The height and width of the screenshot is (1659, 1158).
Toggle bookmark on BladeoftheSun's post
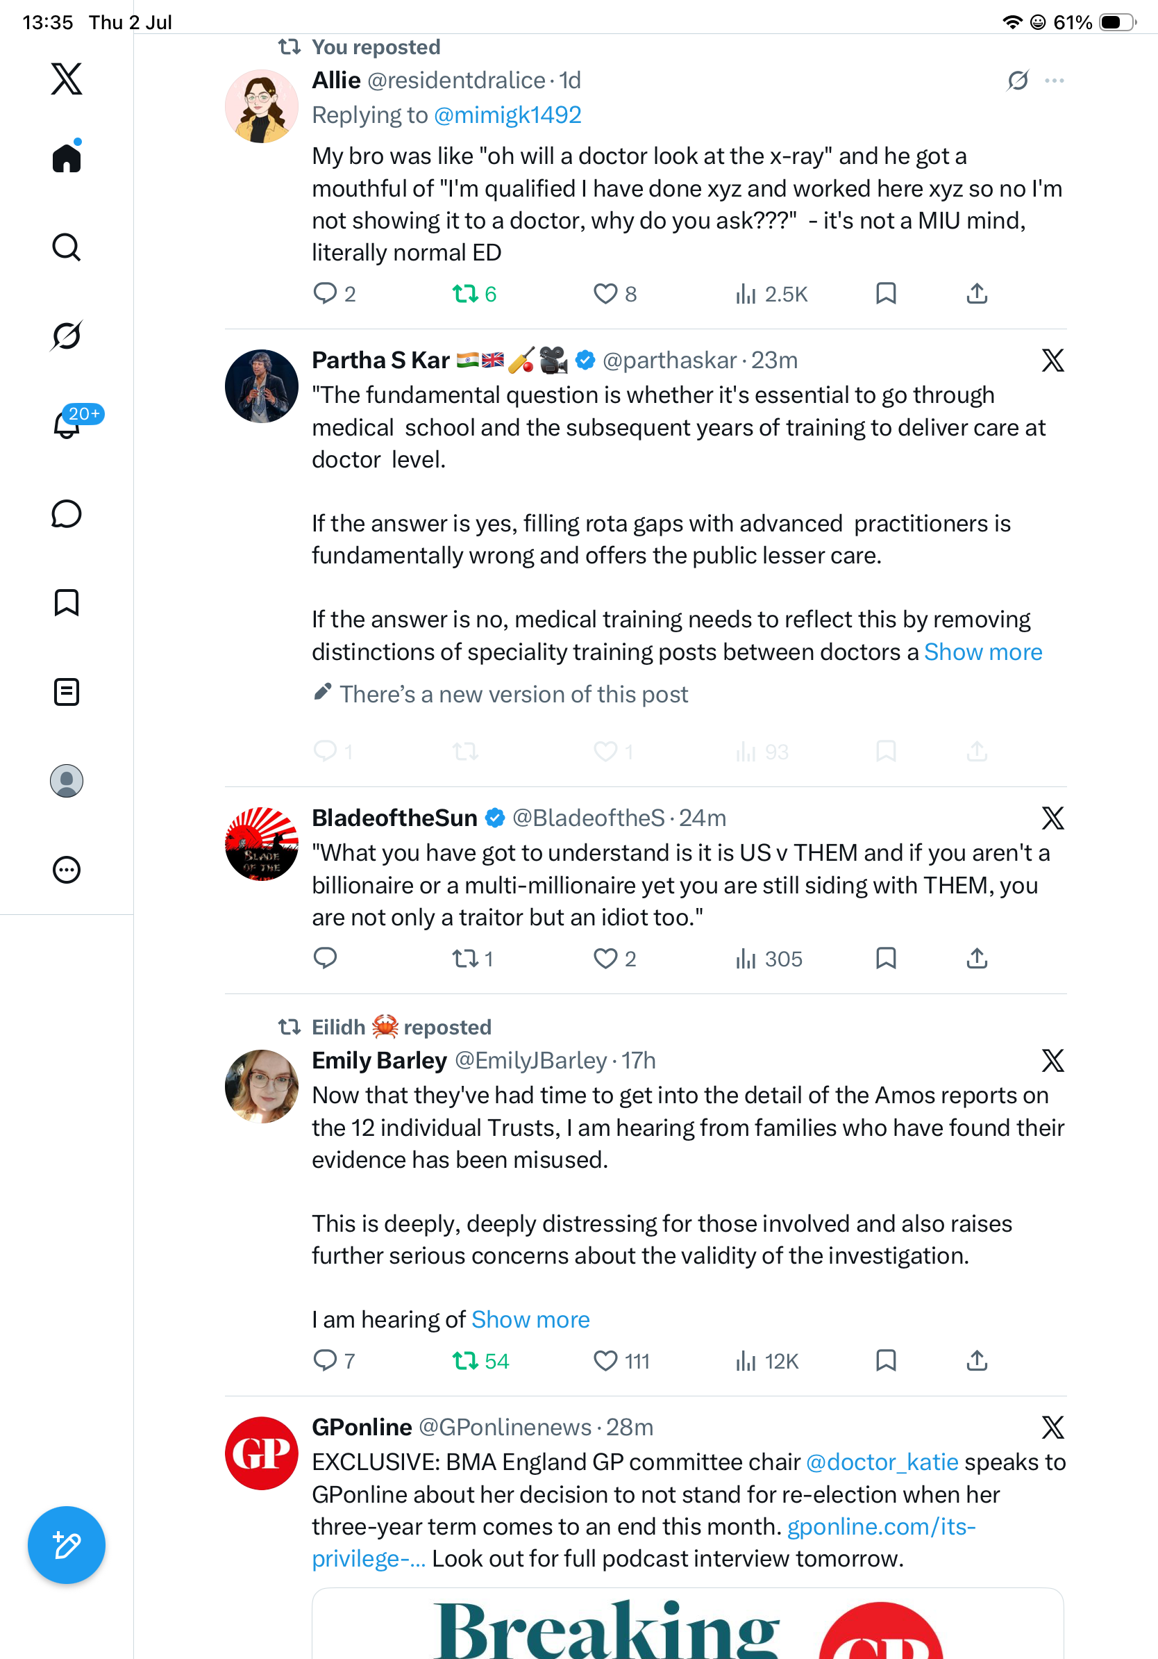(886, 959)
